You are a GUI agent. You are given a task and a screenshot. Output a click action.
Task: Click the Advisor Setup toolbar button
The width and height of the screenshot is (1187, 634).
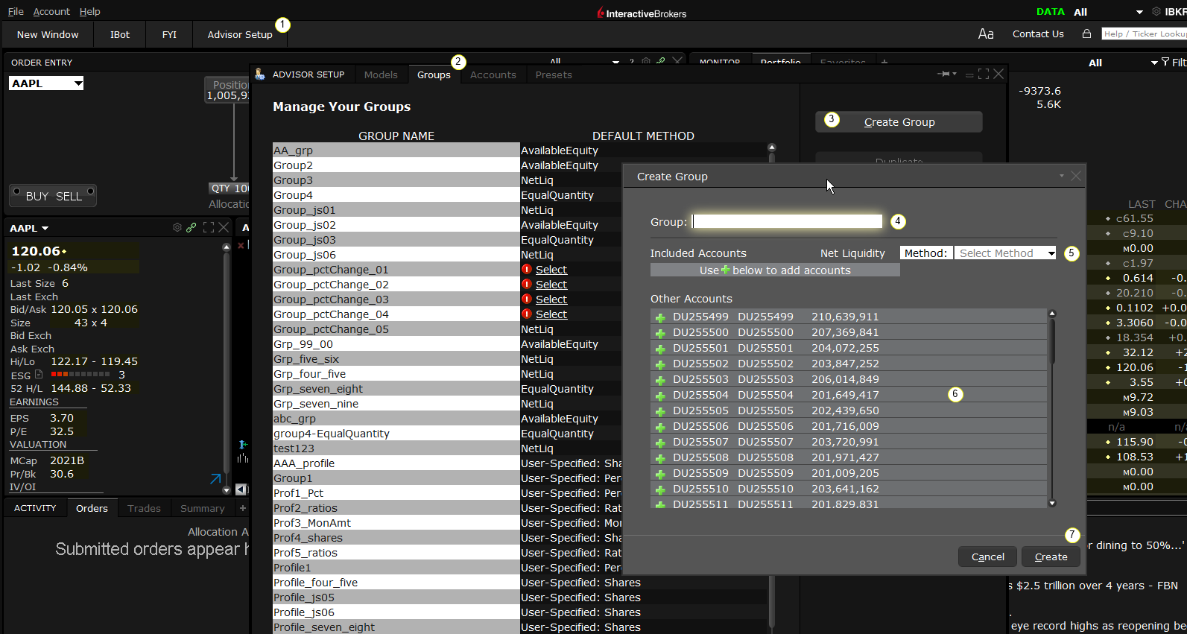[240, 34]
